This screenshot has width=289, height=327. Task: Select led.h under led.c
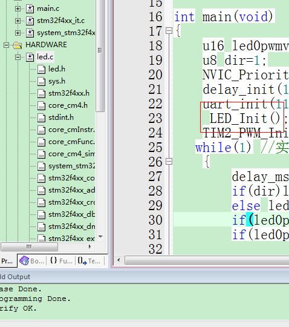click(57, 69)
